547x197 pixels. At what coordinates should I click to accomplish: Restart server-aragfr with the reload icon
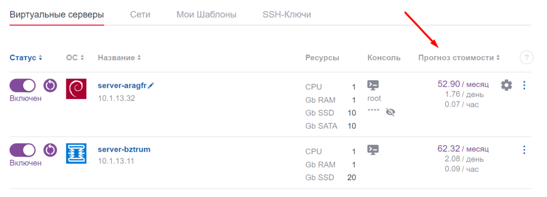pos(50,86)
